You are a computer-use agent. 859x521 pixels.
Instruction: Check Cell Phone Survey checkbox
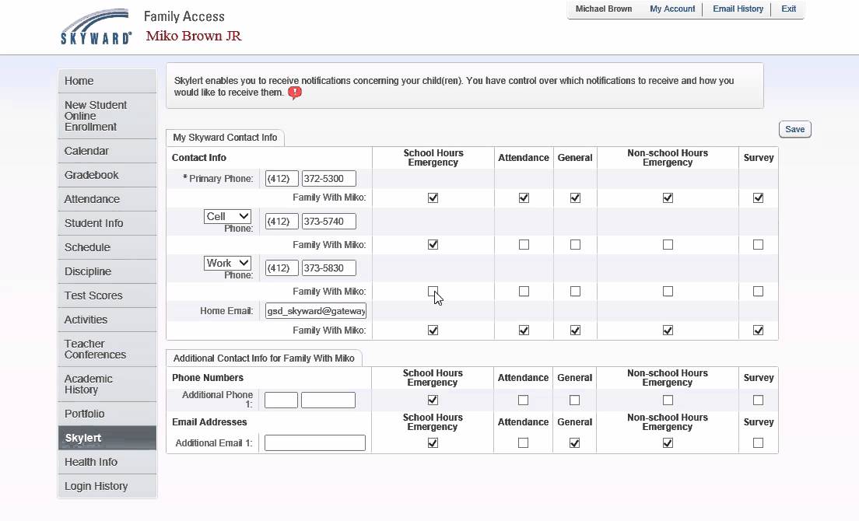coord(758,245)
